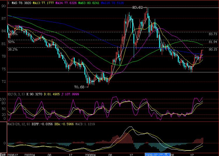The height and width of the screenshot is (156, 219).
Task: Click the 200612 label on time axis
Action: point(13,154)
